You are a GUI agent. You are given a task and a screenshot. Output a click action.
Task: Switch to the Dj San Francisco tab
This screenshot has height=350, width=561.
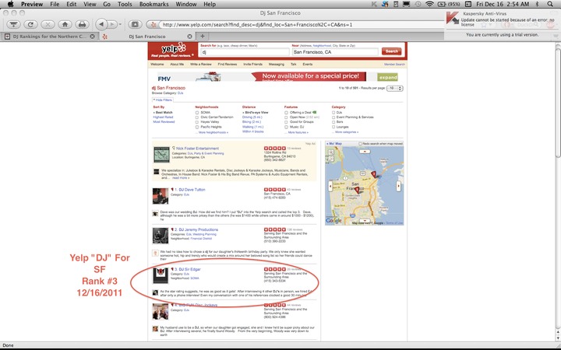coord(146,37)
